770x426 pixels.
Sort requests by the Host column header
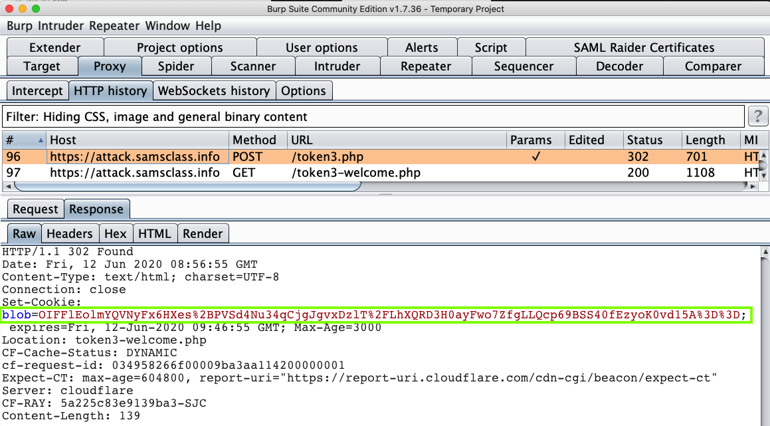pyautogui.click(x=63, y=140)
